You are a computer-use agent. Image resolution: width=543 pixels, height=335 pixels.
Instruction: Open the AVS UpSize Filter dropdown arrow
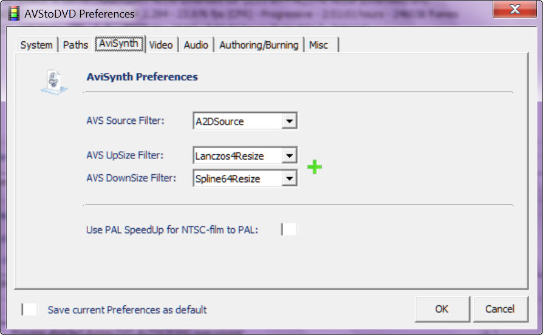(x=289, y=156)
